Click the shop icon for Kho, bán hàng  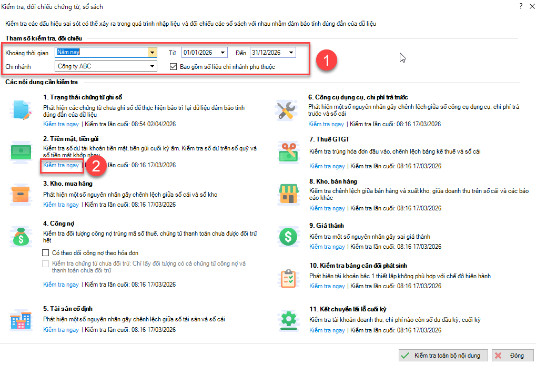tap(289, 194)
